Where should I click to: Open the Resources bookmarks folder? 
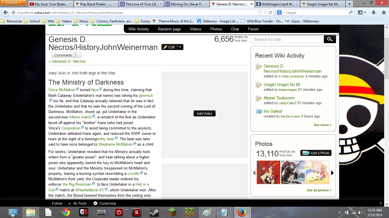pyautogui.click(x=12, y=21)
